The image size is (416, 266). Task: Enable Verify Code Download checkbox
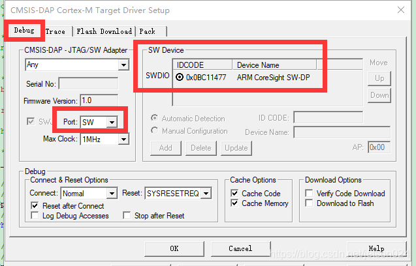(x=309, y=193)
